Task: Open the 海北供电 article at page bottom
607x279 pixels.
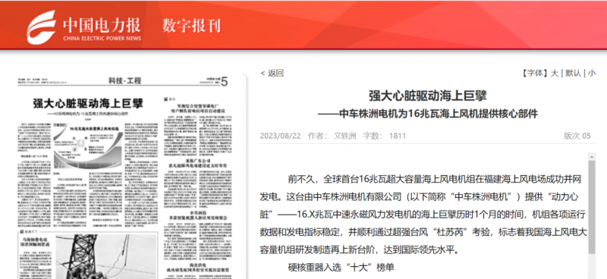Action: 198,267
